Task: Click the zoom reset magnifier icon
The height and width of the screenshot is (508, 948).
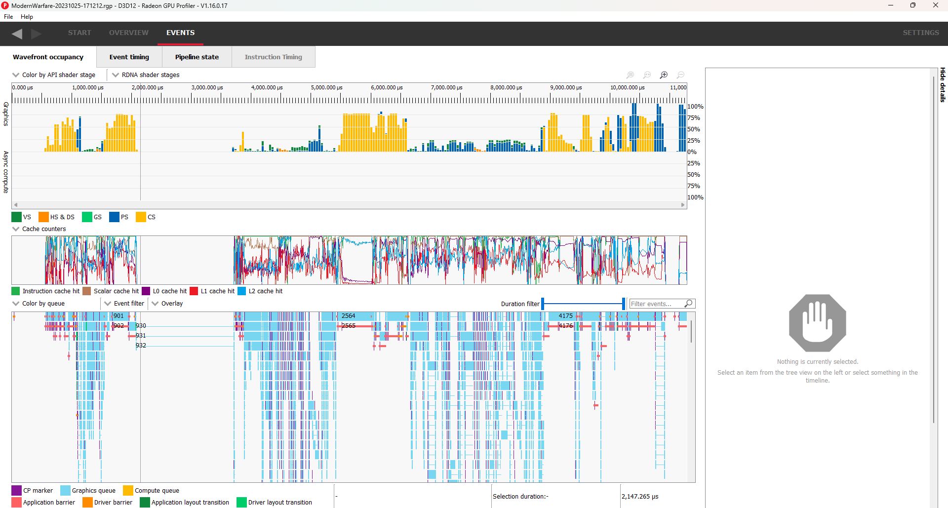Action: [647, 75]
